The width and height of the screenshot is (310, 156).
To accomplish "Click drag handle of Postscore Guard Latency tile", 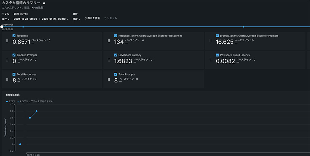I will click(210, 60).
